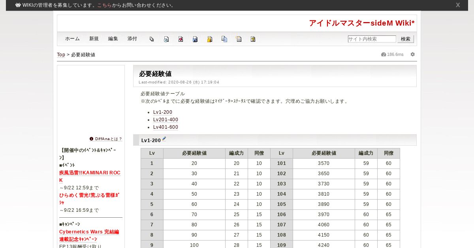Image resolution: width=474 pixels, height=248 pixels.
Task: Click the Lv 5 row cell
Action: coord(152,204)
